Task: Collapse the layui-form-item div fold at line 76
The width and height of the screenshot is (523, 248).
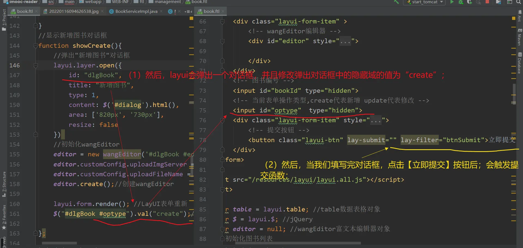Action: pyautogui.click(x=222, y=120)
